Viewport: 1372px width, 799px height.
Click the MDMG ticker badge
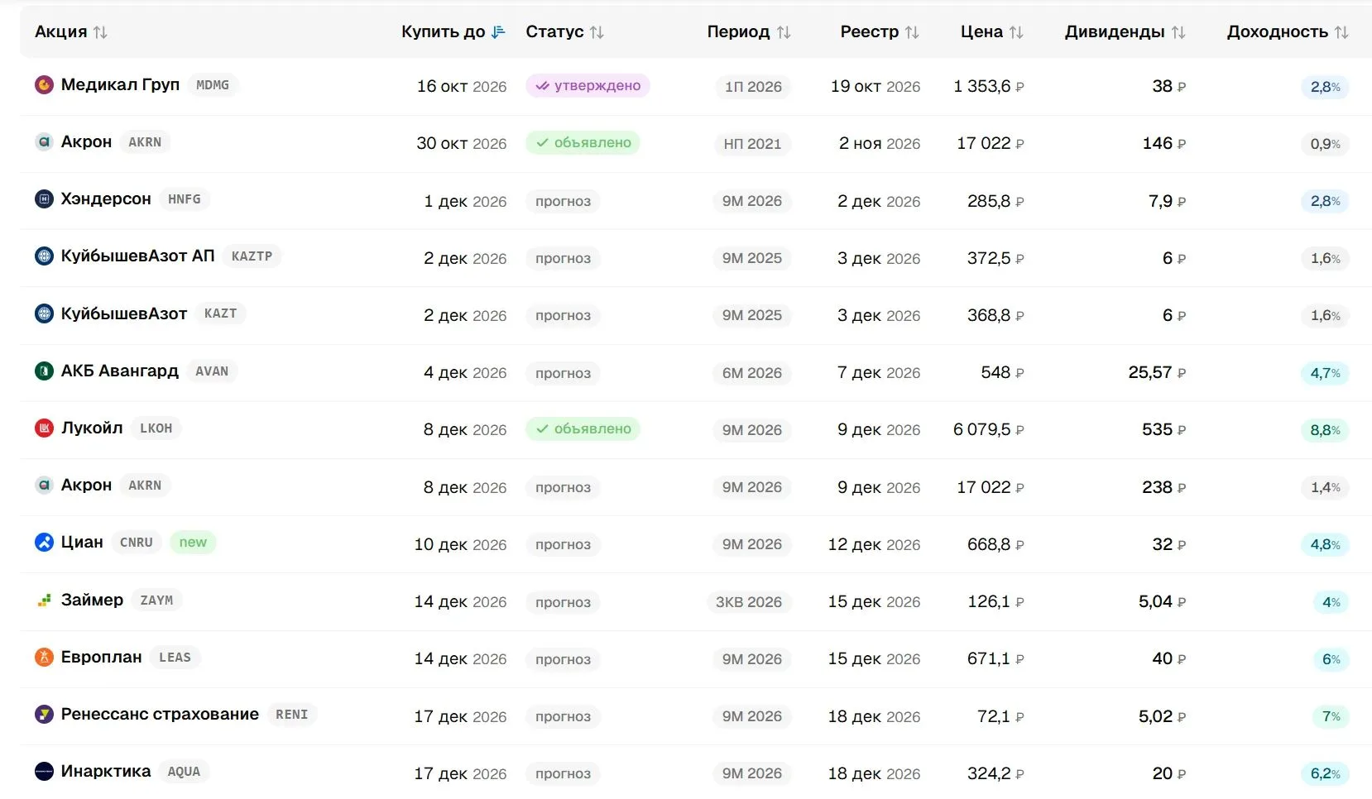pyautogui.click(x=213, y=84)
